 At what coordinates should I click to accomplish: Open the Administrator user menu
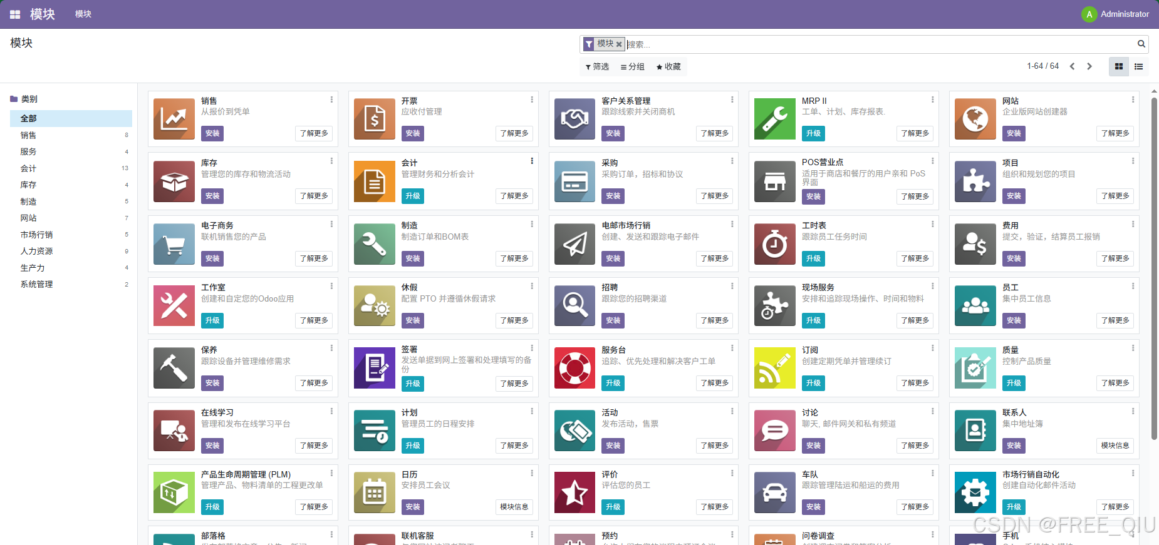pyautogui.click(x=1115, y=14)
